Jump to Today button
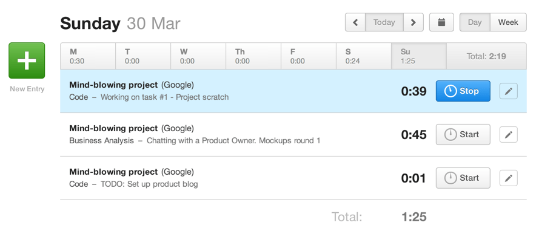 [384, 22]
